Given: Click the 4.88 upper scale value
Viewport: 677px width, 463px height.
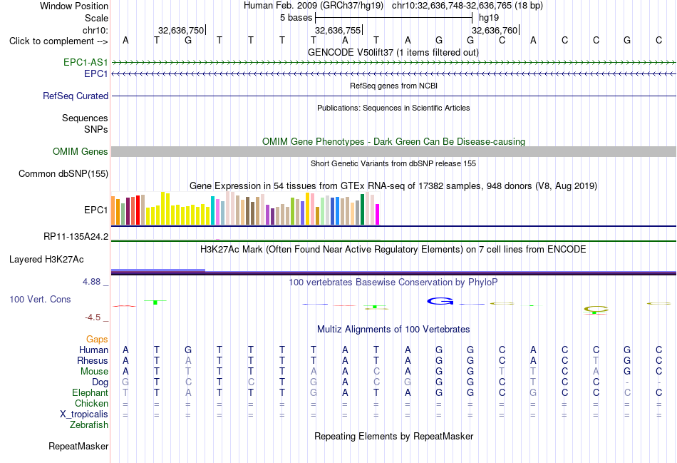Looking at the screenshot, I should (91, 282).
